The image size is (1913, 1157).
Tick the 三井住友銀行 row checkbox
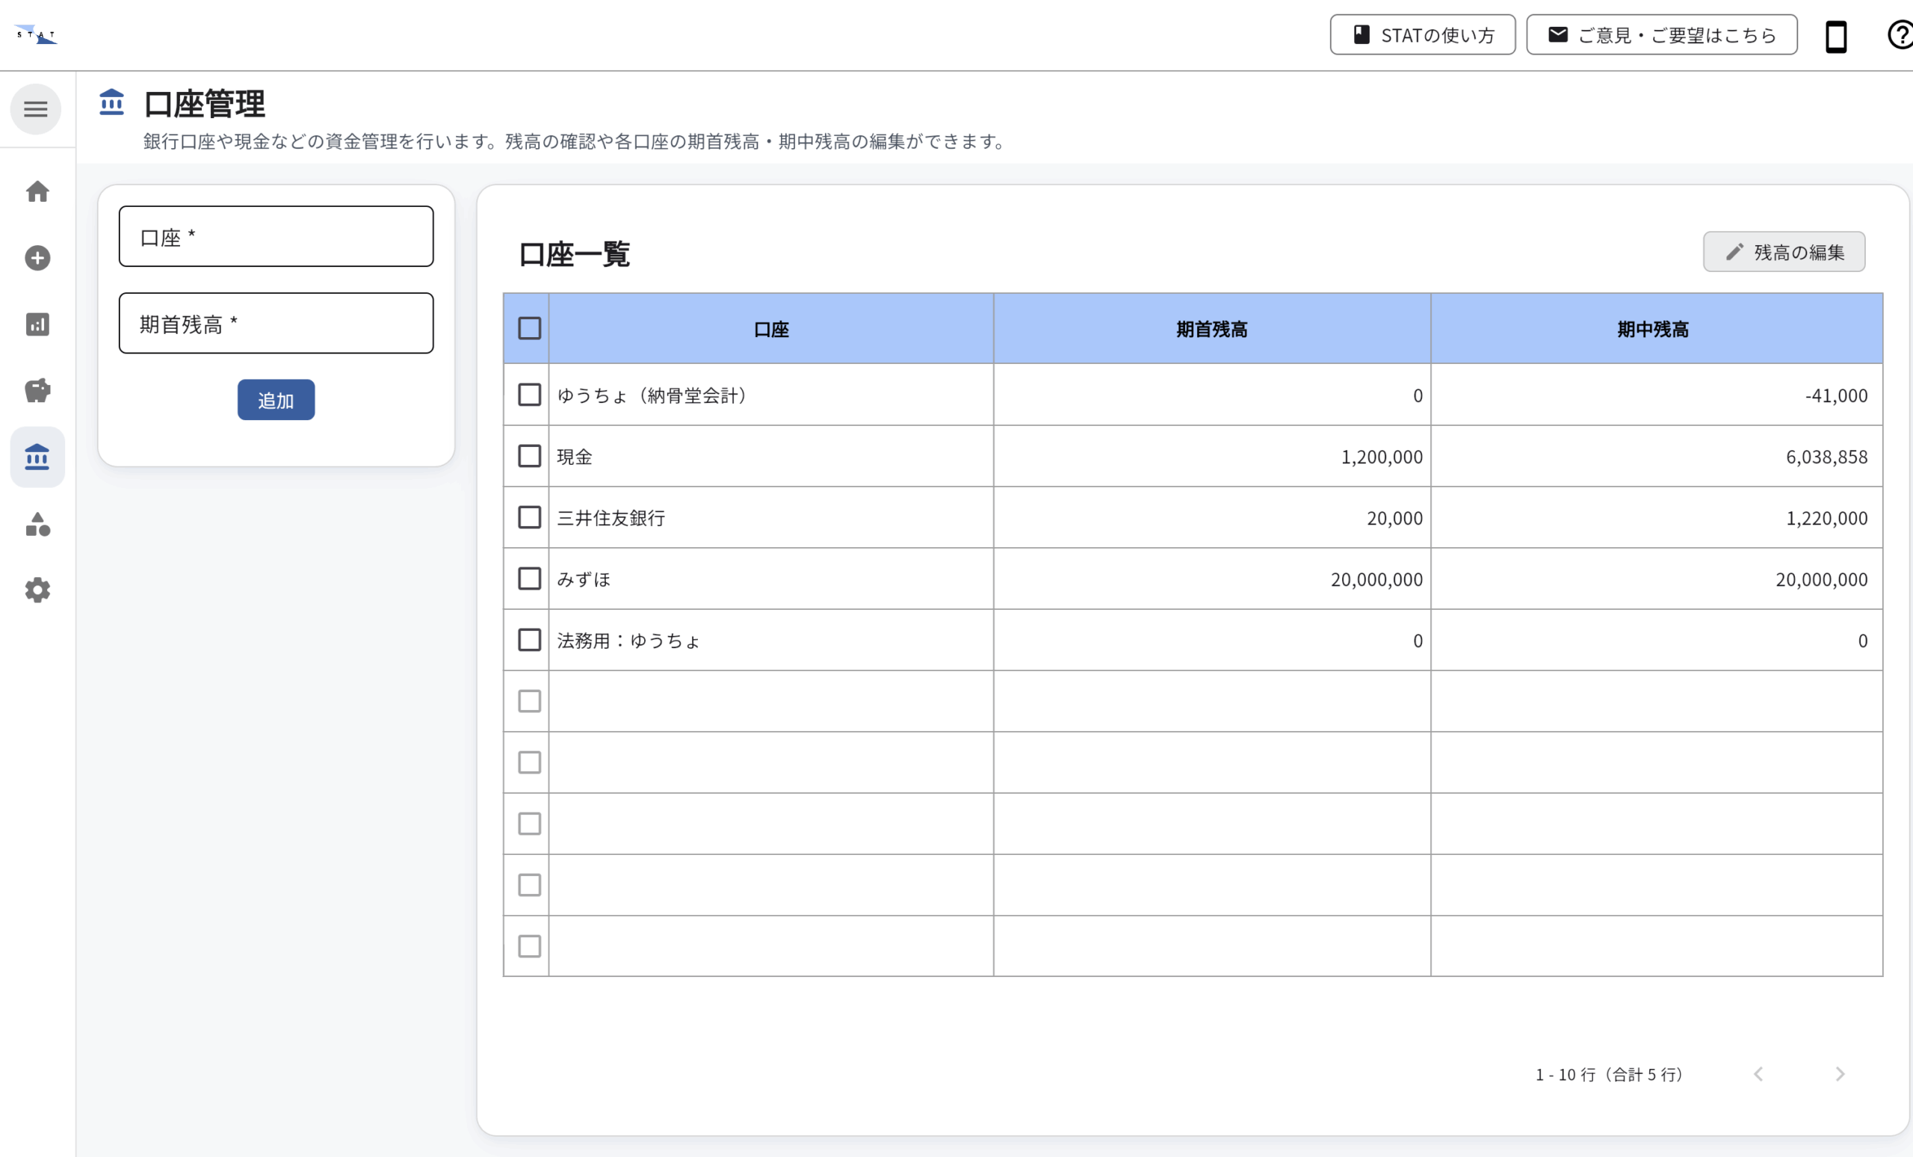[x=530, y=517]
